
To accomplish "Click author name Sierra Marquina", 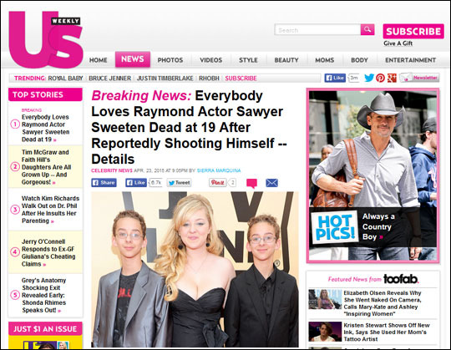I will (219, 170).
